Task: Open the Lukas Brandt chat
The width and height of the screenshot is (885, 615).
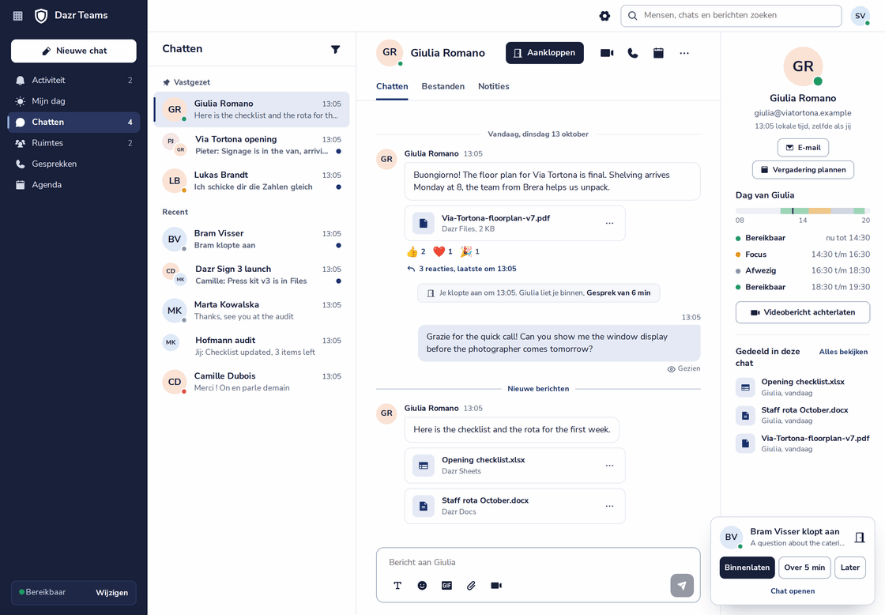Action: coord(252,181)
